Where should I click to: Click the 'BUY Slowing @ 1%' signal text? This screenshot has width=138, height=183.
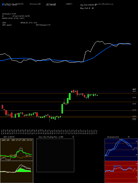(x=43, y=25)
